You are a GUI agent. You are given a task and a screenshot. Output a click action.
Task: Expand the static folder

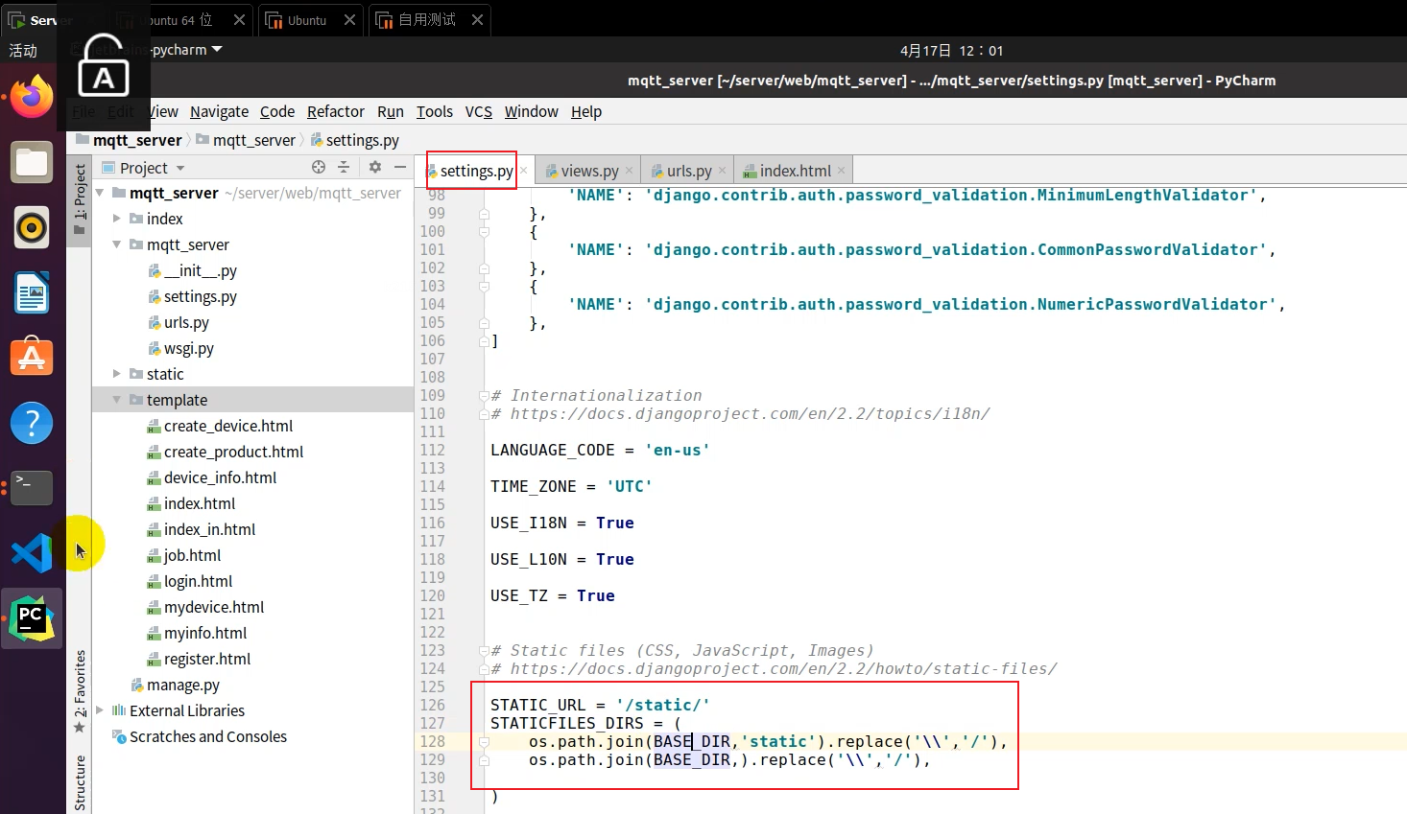click(117, 374)
